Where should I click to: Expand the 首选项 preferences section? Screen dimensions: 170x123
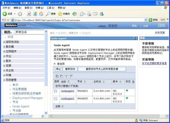[55, 64]
